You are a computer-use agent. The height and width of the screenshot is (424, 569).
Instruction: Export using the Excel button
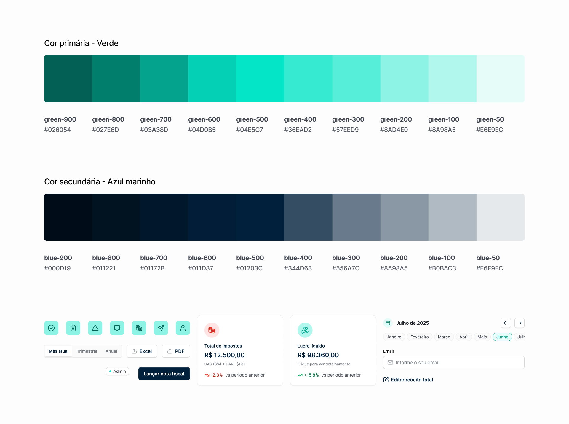(142, 351)
